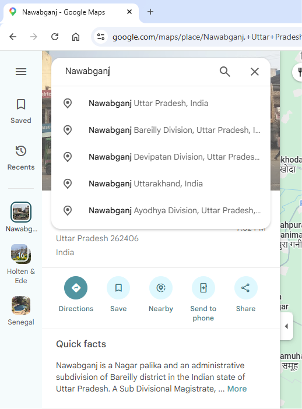Click Send to phone icon

coord(203,288)
